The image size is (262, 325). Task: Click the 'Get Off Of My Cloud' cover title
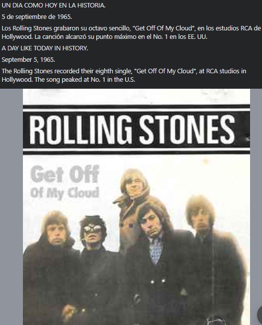[x=65, y=182]
